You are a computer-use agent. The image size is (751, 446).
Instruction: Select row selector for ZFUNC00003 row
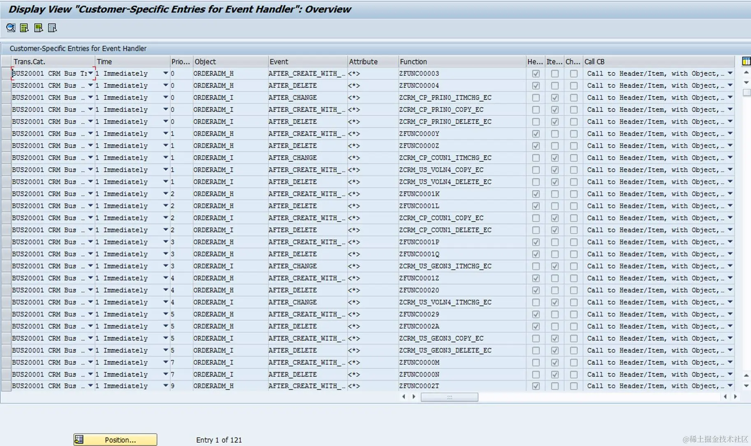(6, 74)
